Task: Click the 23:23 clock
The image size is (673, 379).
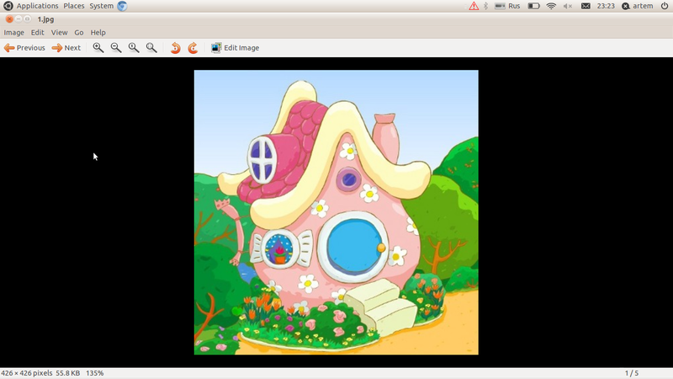Action: click(x=606, y=6)
